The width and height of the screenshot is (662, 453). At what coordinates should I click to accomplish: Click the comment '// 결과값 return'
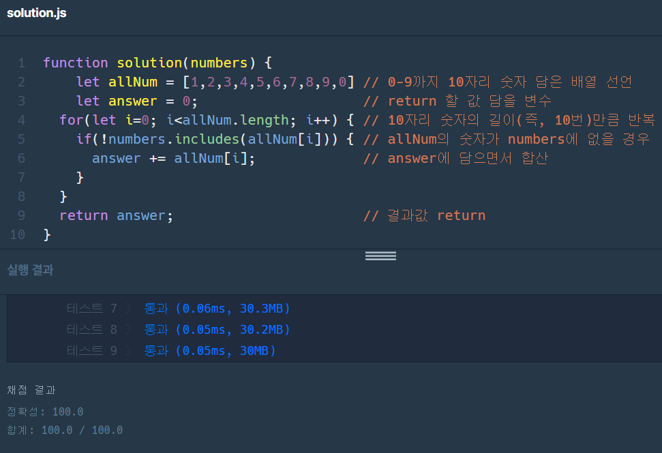click(424, 215)
